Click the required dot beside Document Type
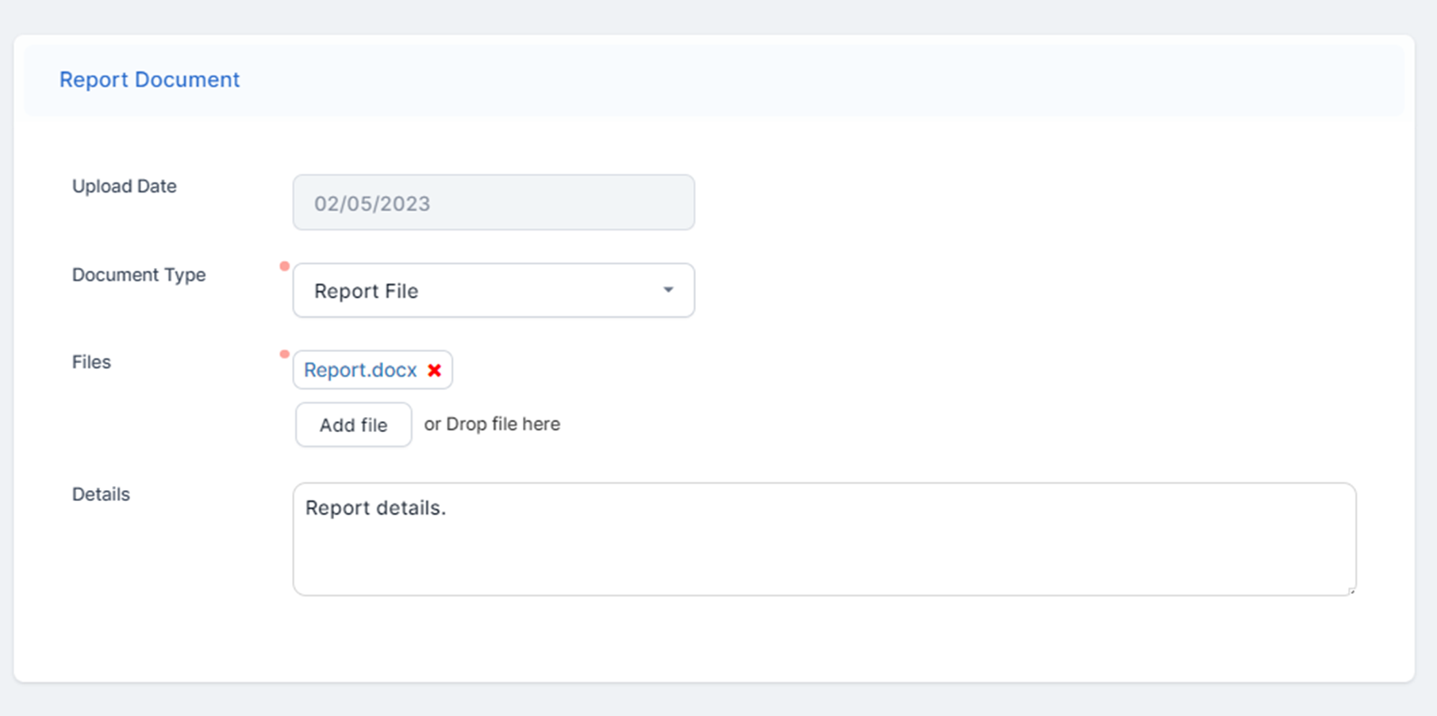The image size is (1437, 716). (x=284, y=266)
